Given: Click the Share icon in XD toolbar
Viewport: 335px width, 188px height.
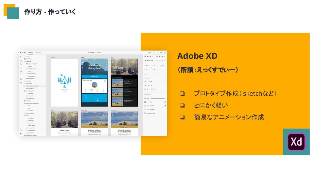Looking at the screenshot, I should pos(165,53).
